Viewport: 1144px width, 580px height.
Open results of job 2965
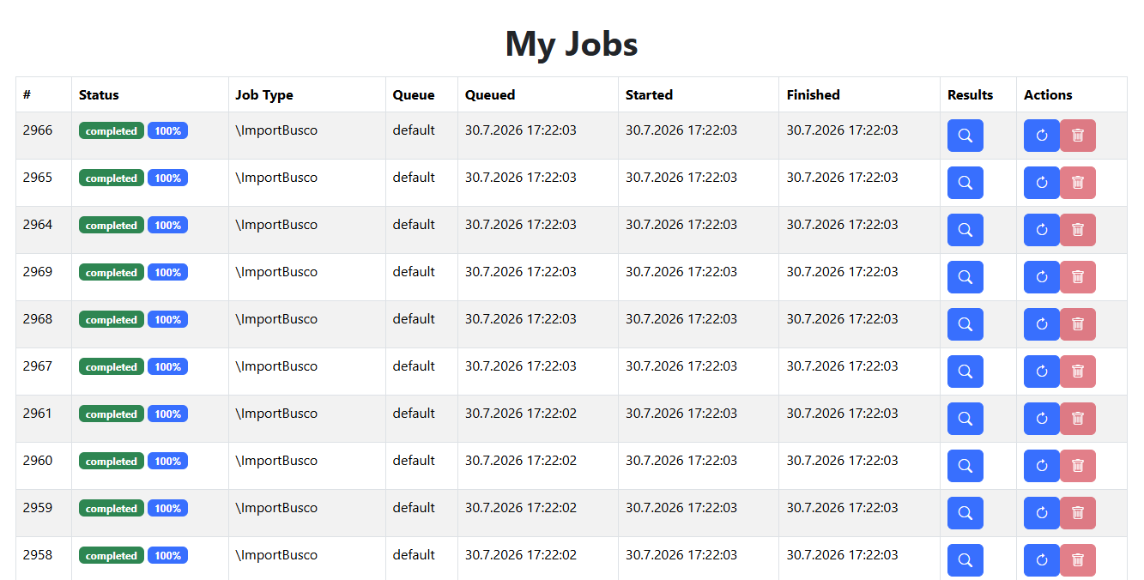(965, 183)
